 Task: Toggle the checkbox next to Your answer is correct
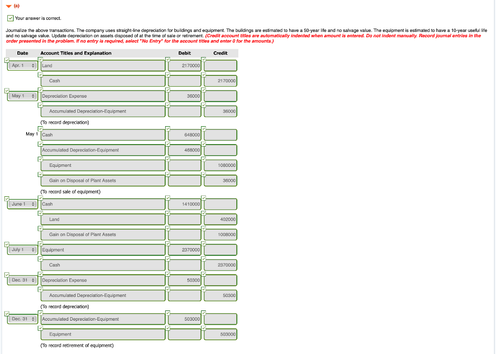pyautogui.click(x=11, y=18)
